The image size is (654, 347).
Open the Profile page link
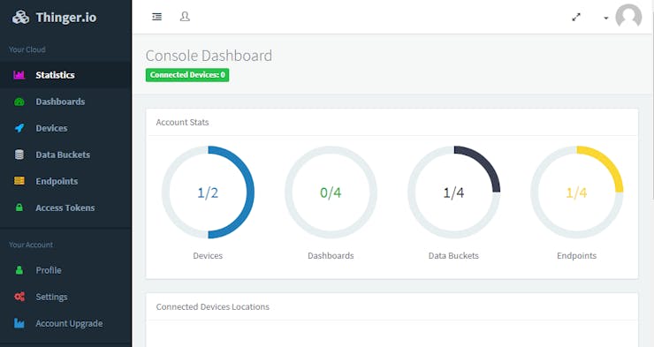pyautogui.click(x=66, y=270)
